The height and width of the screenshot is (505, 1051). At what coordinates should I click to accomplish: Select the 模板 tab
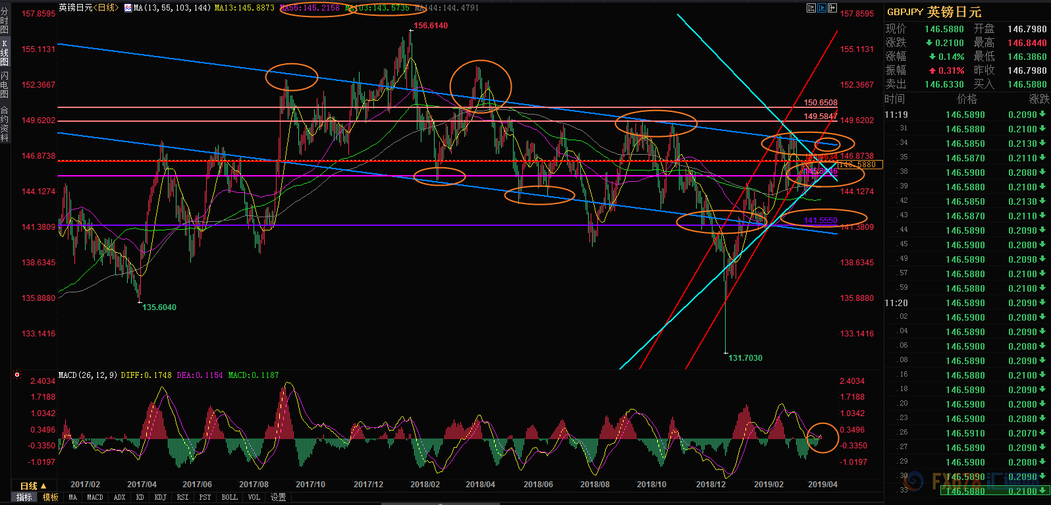(51, 497)
